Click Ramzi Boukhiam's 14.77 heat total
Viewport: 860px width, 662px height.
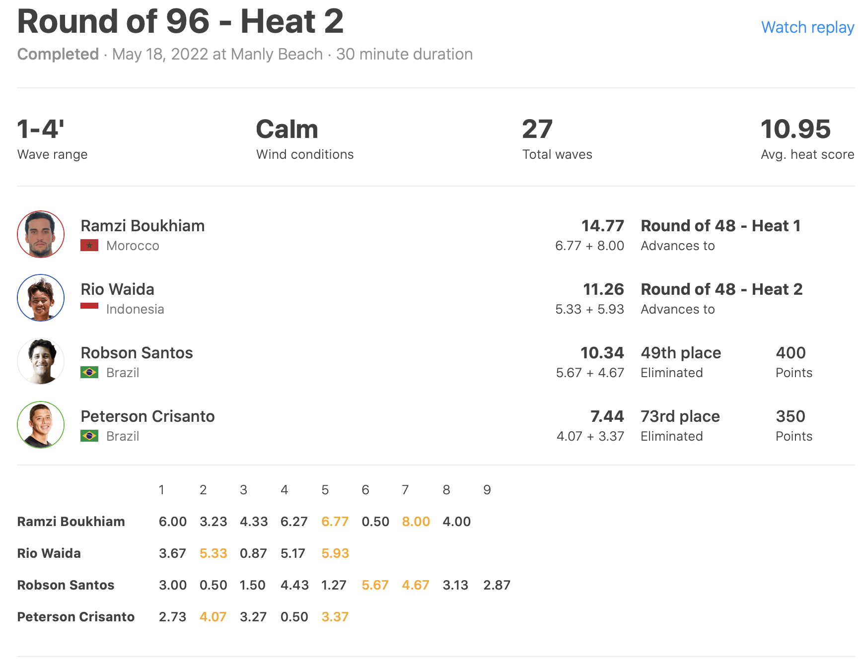click(602, 226)
